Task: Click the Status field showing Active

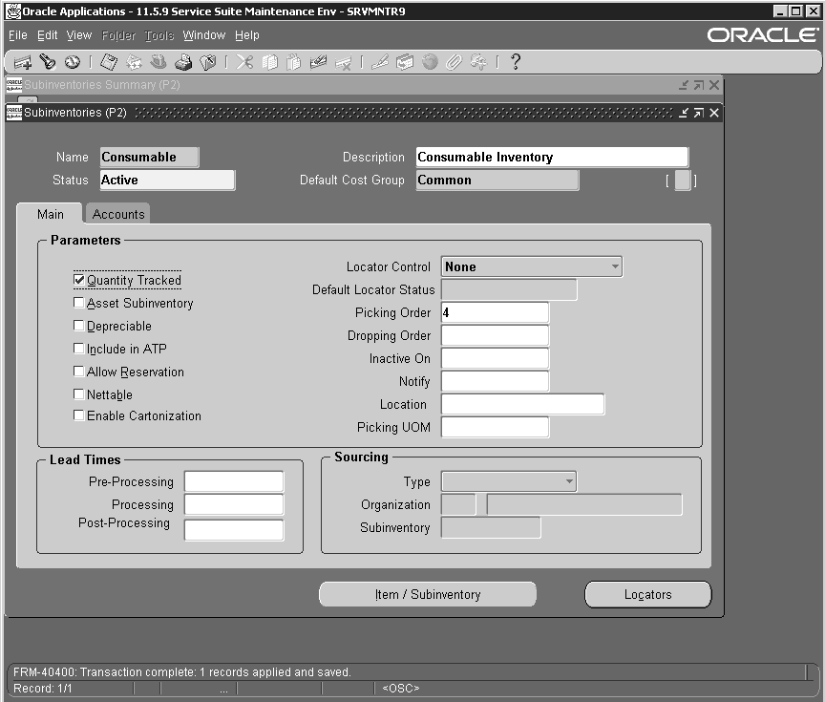Action: [167, 180]
